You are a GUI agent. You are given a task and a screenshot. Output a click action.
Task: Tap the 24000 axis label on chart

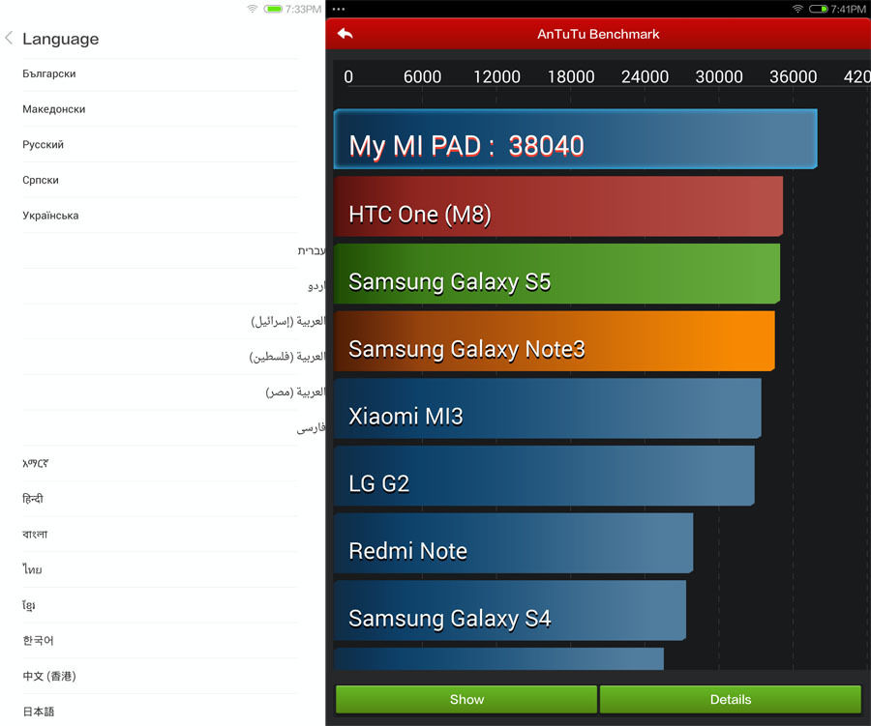[645, 76]
